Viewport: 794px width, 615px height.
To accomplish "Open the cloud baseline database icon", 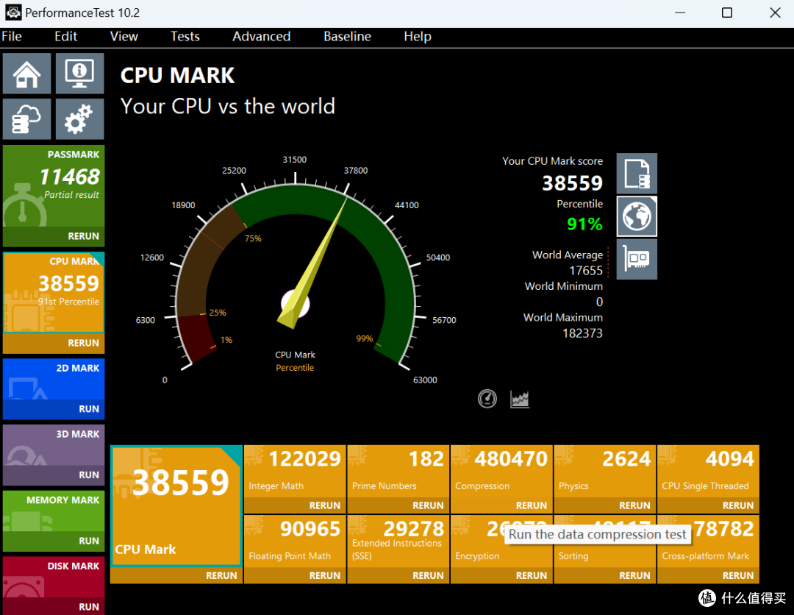I will pos(27,119).
